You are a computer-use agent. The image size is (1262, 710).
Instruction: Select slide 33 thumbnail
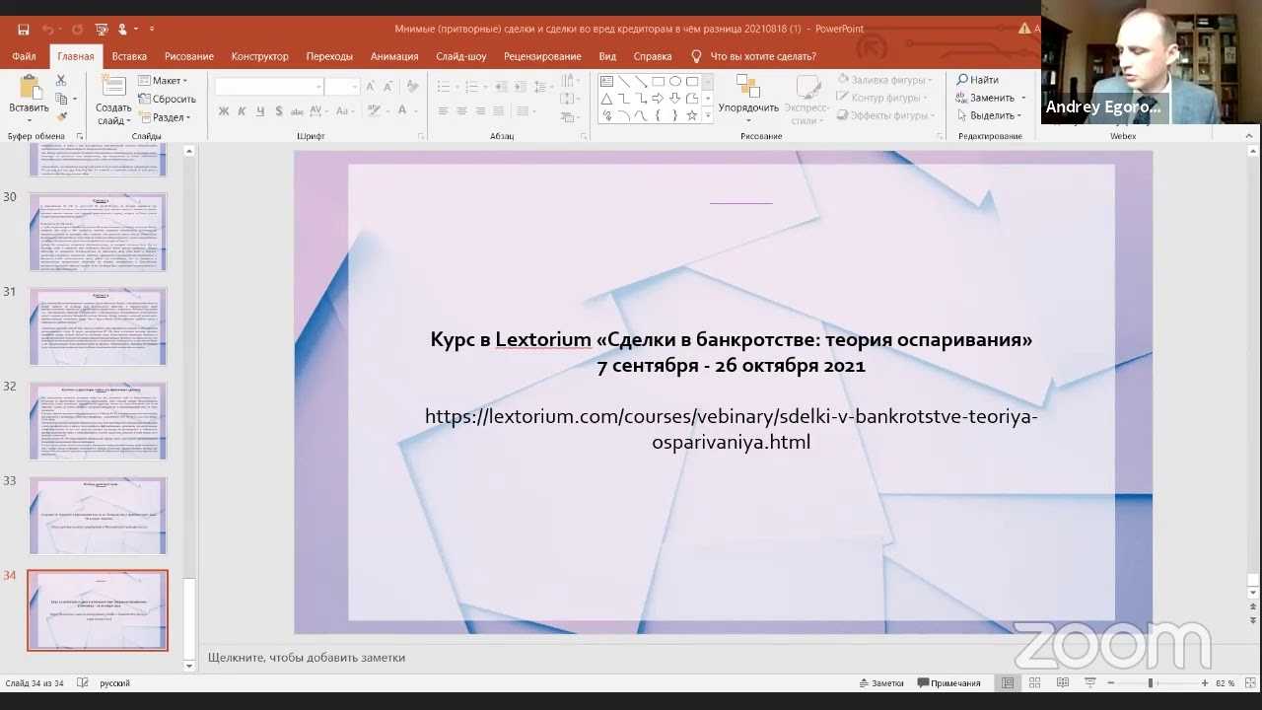[98, 516]
